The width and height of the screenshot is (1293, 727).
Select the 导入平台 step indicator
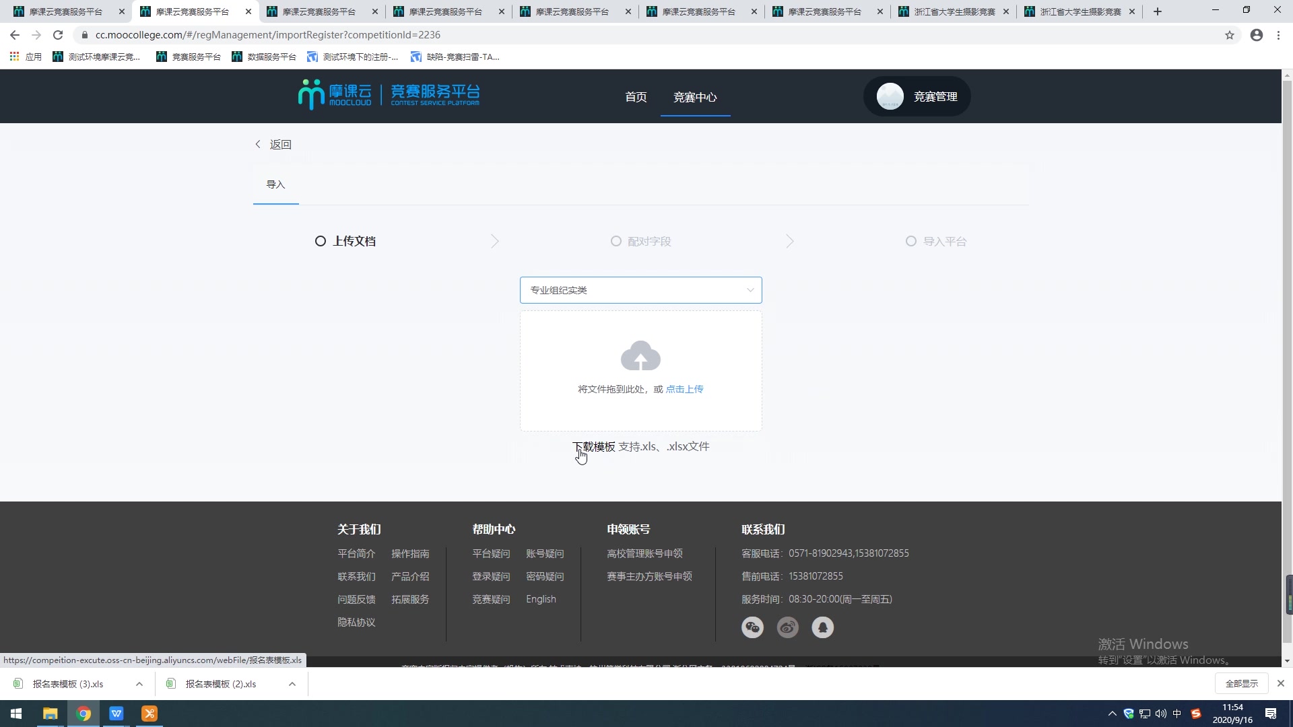tap(936, 241)
